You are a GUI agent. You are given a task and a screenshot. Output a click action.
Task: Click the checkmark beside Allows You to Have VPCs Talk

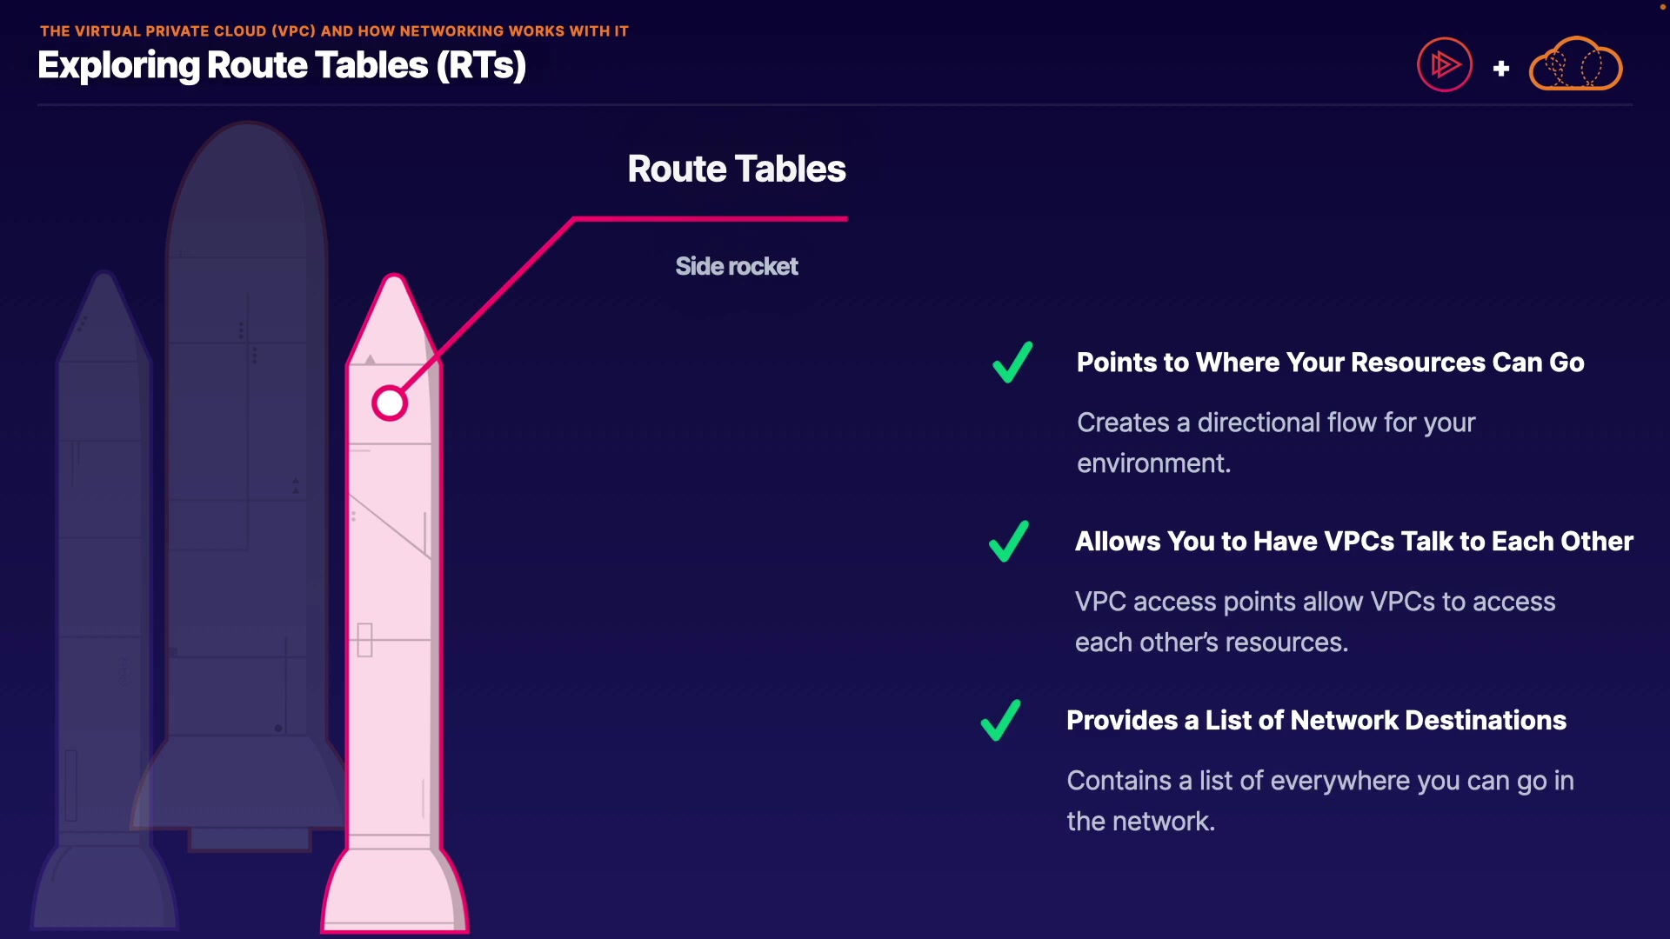point(1009,542)
